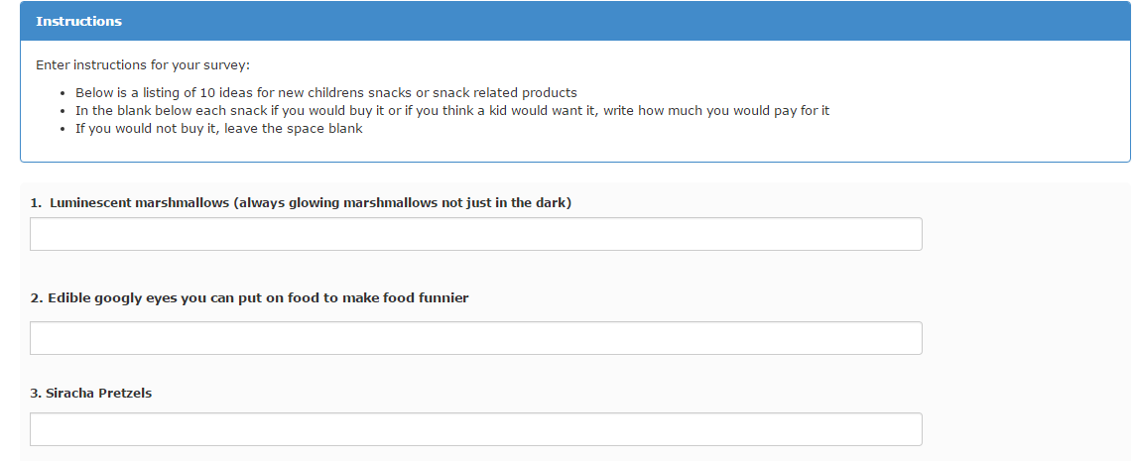
Task: Click "Enter instructions for your survey:" text
Action: point(143,65)
